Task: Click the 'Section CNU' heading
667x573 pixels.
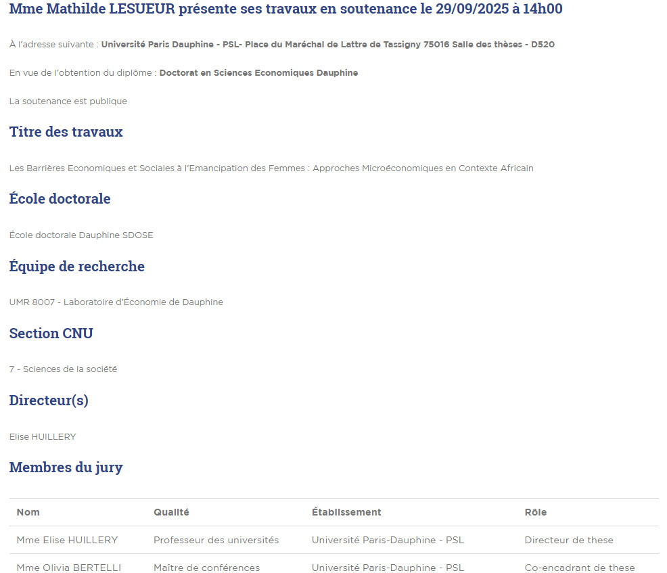Action: [51, 334]
